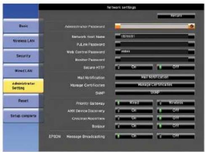The width and height of the screenshot is (205, 152).
Task: Click the Setup complete tab
Action: (x=23, y=116)
